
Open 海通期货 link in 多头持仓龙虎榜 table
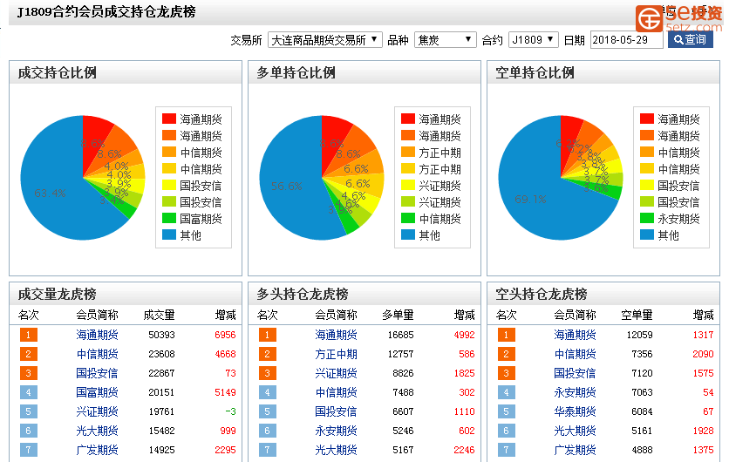[x=336, y=335]
